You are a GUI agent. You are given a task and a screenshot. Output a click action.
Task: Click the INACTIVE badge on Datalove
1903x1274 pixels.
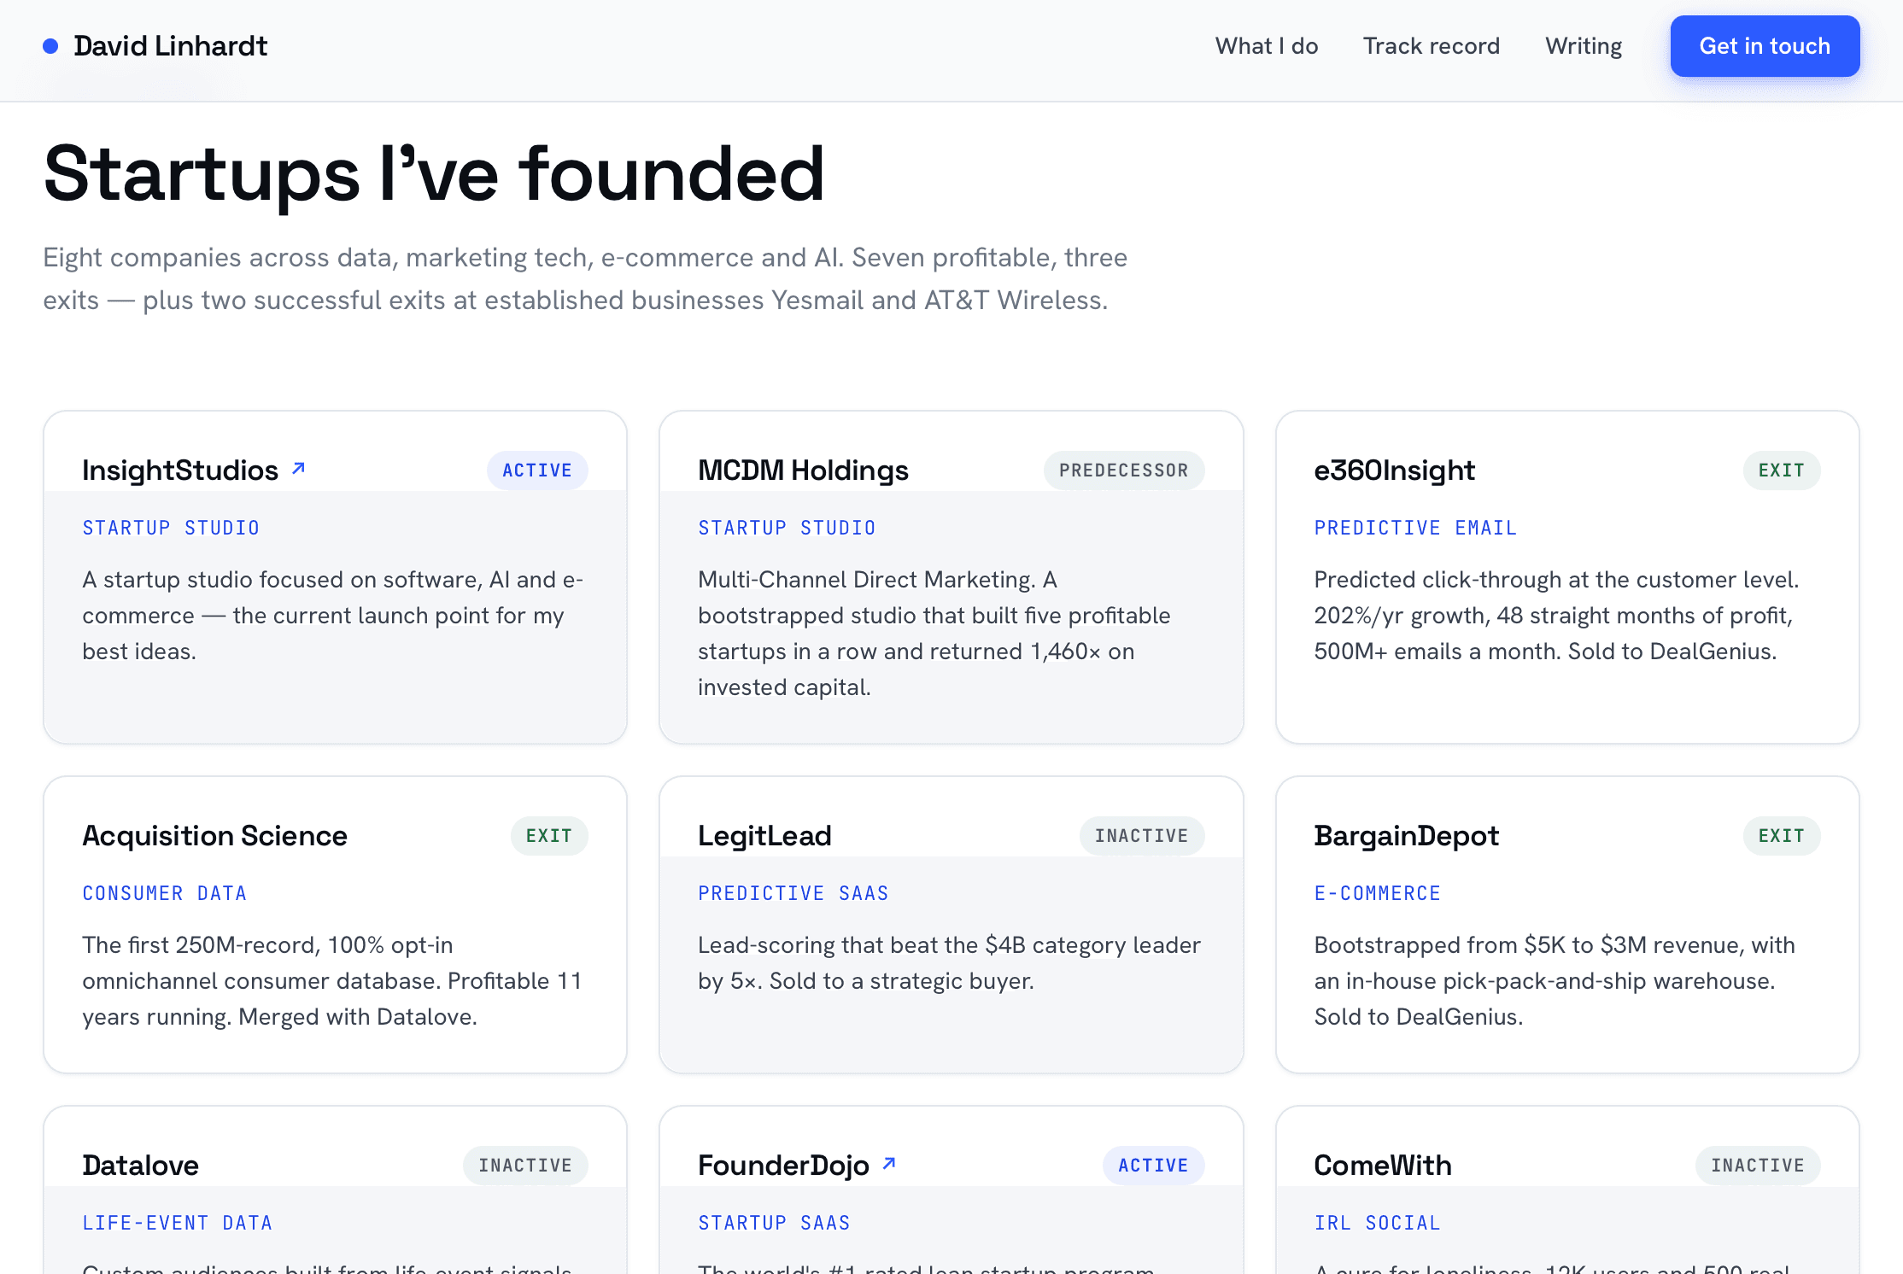pos(525,1166)
